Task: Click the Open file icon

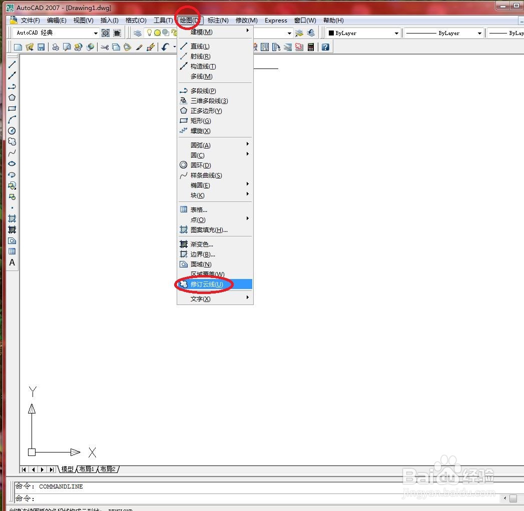Action: (30, 47)
